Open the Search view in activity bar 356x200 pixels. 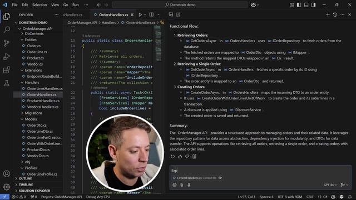pos(6,29)
